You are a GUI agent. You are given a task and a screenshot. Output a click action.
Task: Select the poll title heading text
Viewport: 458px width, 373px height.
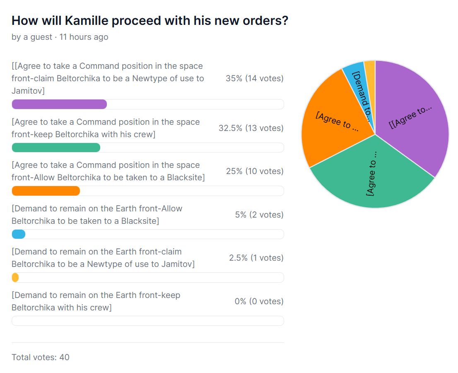(149, 21)
